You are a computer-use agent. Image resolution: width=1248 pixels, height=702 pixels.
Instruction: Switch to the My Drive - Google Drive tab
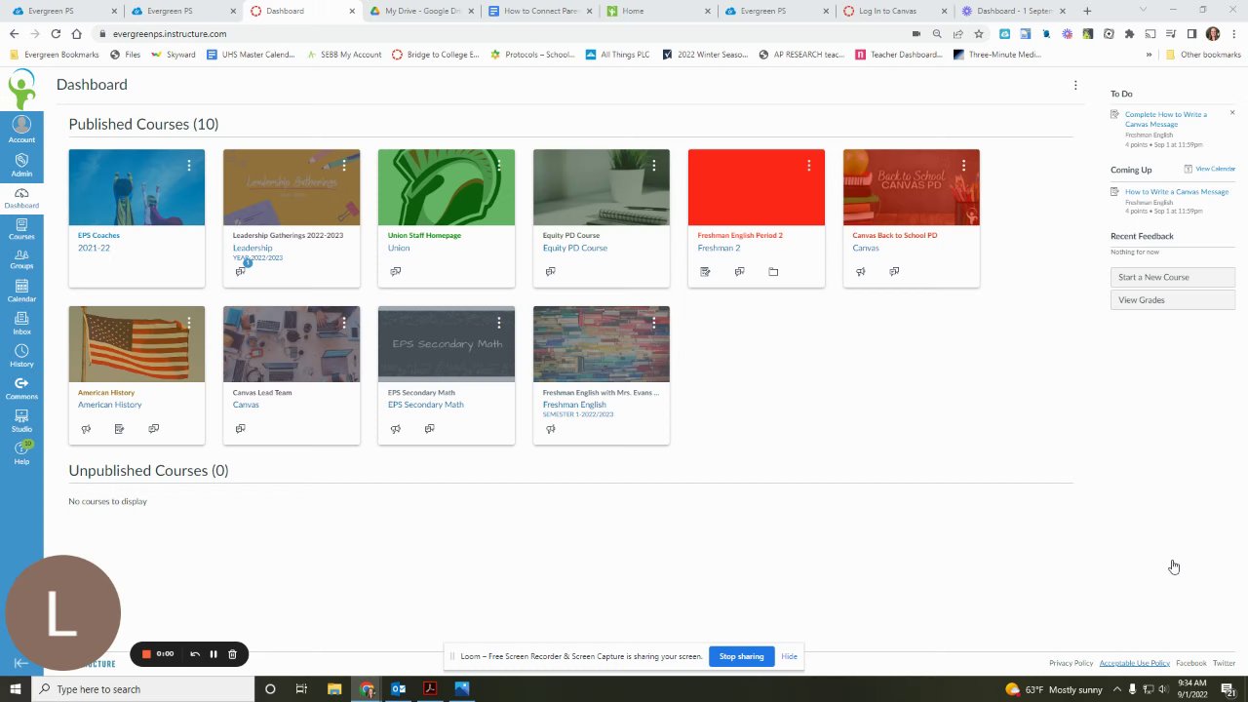click(x=420, y=11)
